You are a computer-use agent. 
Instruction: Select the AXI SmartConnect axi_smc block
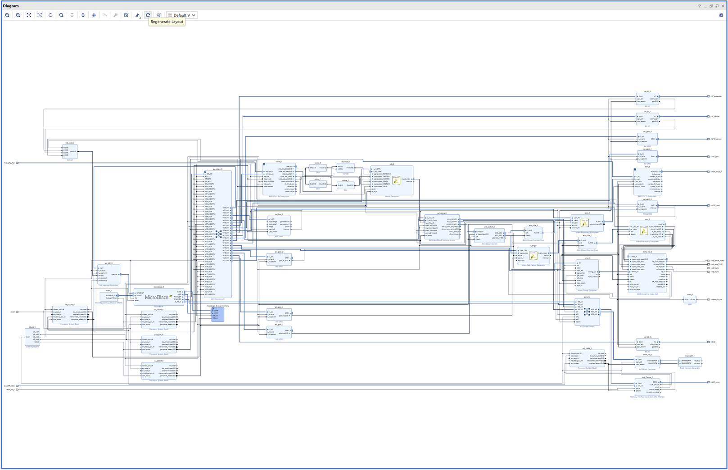tap(587, 312)
